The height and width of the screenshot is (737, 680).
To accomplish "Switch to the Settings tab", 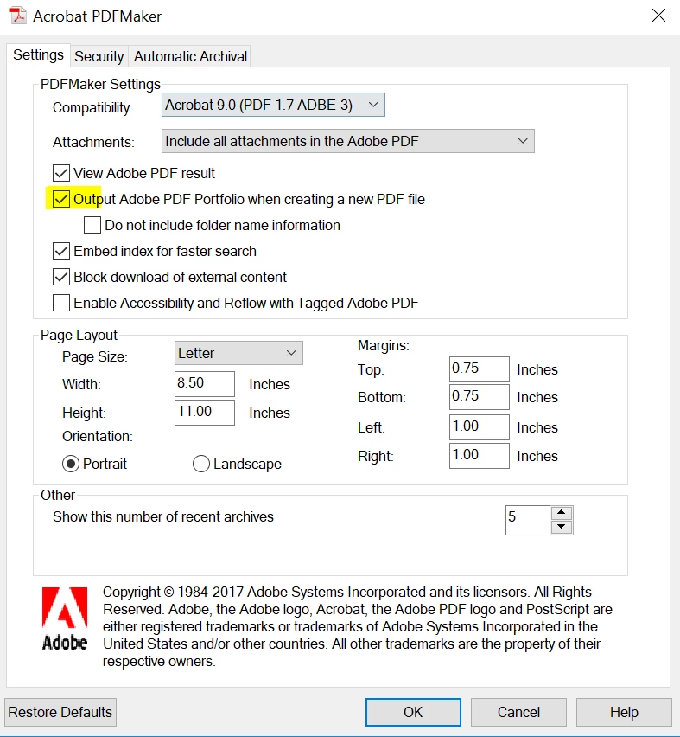I will [39, 55].
